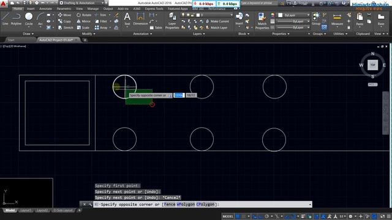The image size is (392, 220).
Task: Click Make Current layer button
Action: (x=217, y=21)
